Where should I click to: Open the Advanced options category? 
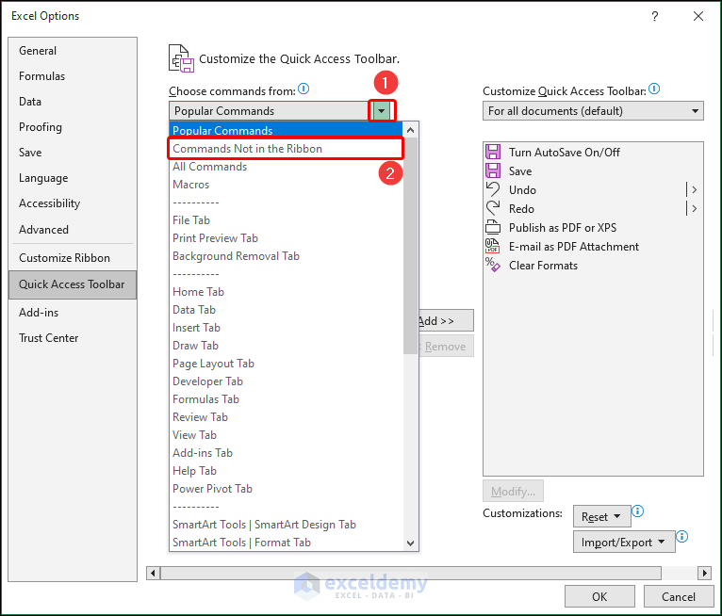point(73,230)
